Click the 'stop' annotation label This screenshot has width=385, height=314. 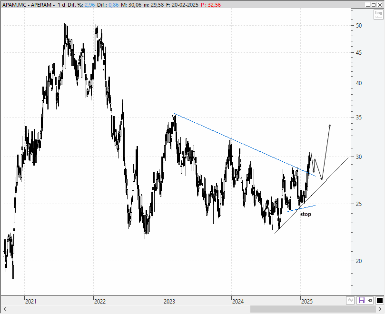[x=306, y=214]
